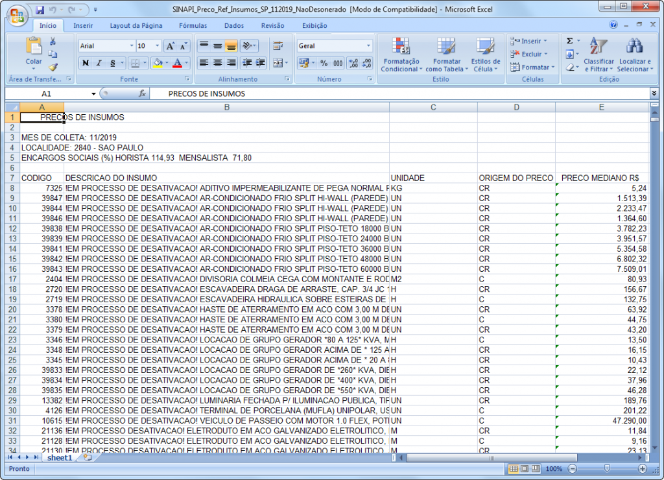
Task: Open Classificar e Filtrar menu
Action: (599, 54)
